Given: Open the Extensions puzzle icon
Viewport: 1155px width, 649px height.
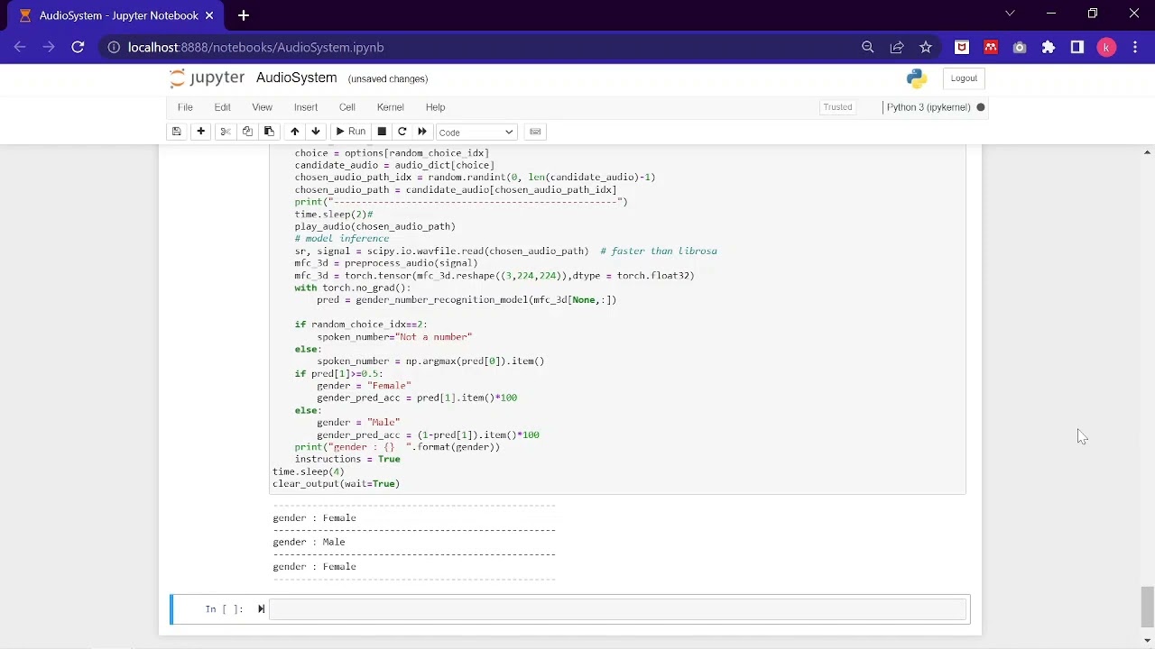Looking at the screenshot, I should point(1049,47).
